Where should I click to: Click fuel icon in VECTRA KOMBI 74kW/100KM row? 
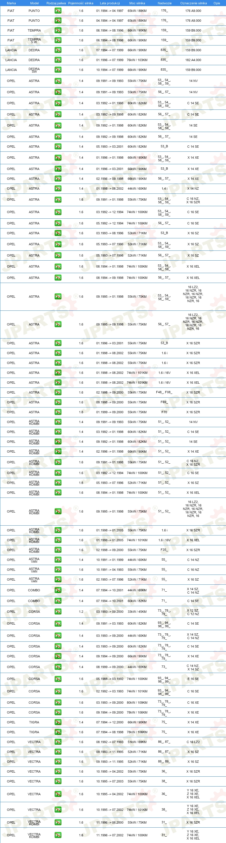coord(58,835)
